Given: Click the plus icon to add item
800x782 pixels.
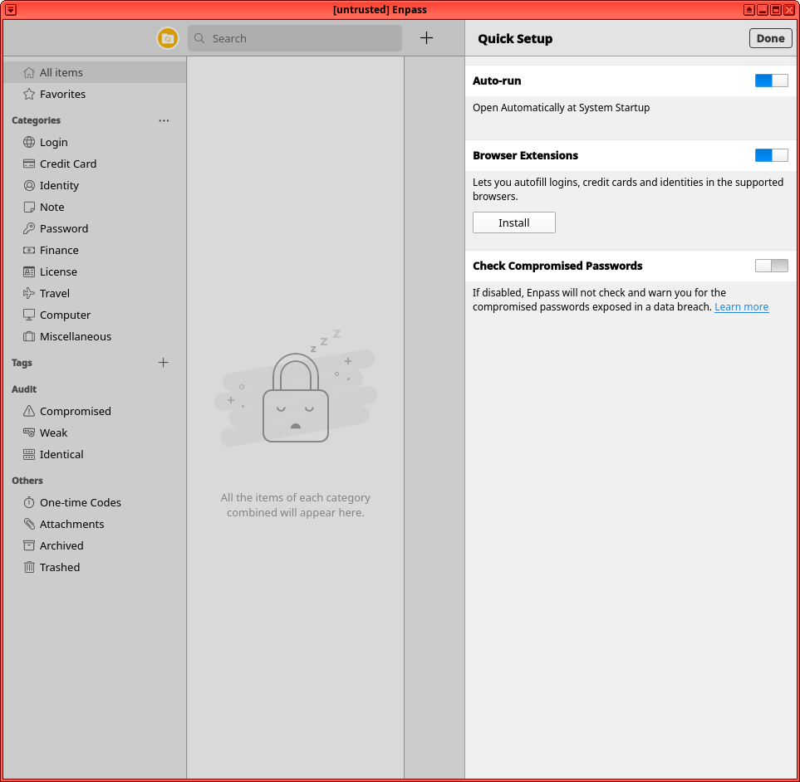Looking at the screenshot, I should [426, 38].
